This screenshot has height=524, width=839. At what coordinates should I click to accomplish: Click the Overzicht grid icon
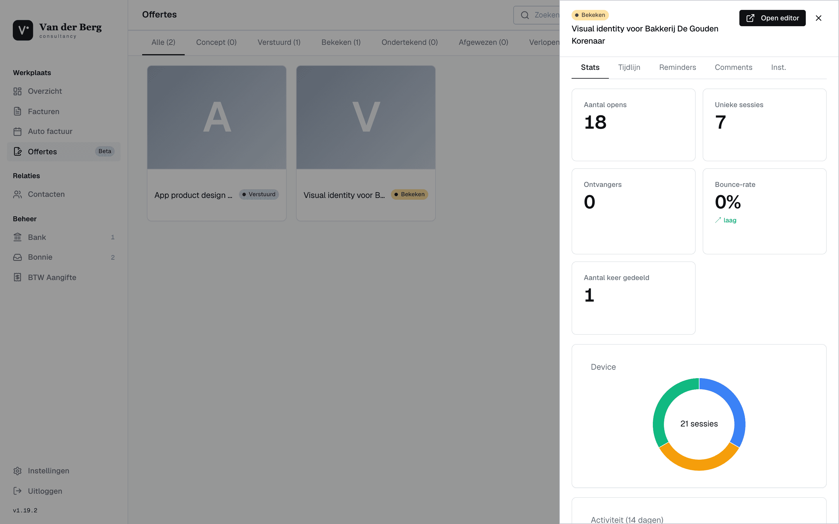(17, 91)
